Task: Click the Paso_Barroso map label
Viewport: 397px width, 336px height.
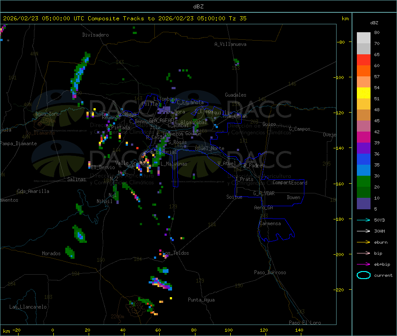Action: tap(270, 272)
